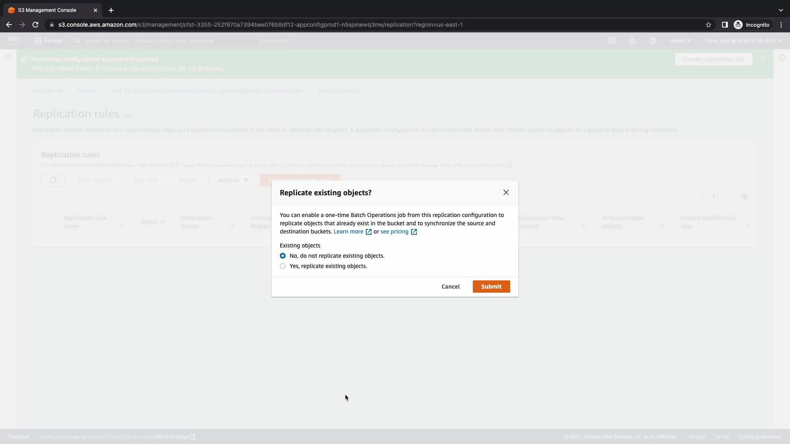Click the AWS CloudShell icon

[x=612, y=41]
